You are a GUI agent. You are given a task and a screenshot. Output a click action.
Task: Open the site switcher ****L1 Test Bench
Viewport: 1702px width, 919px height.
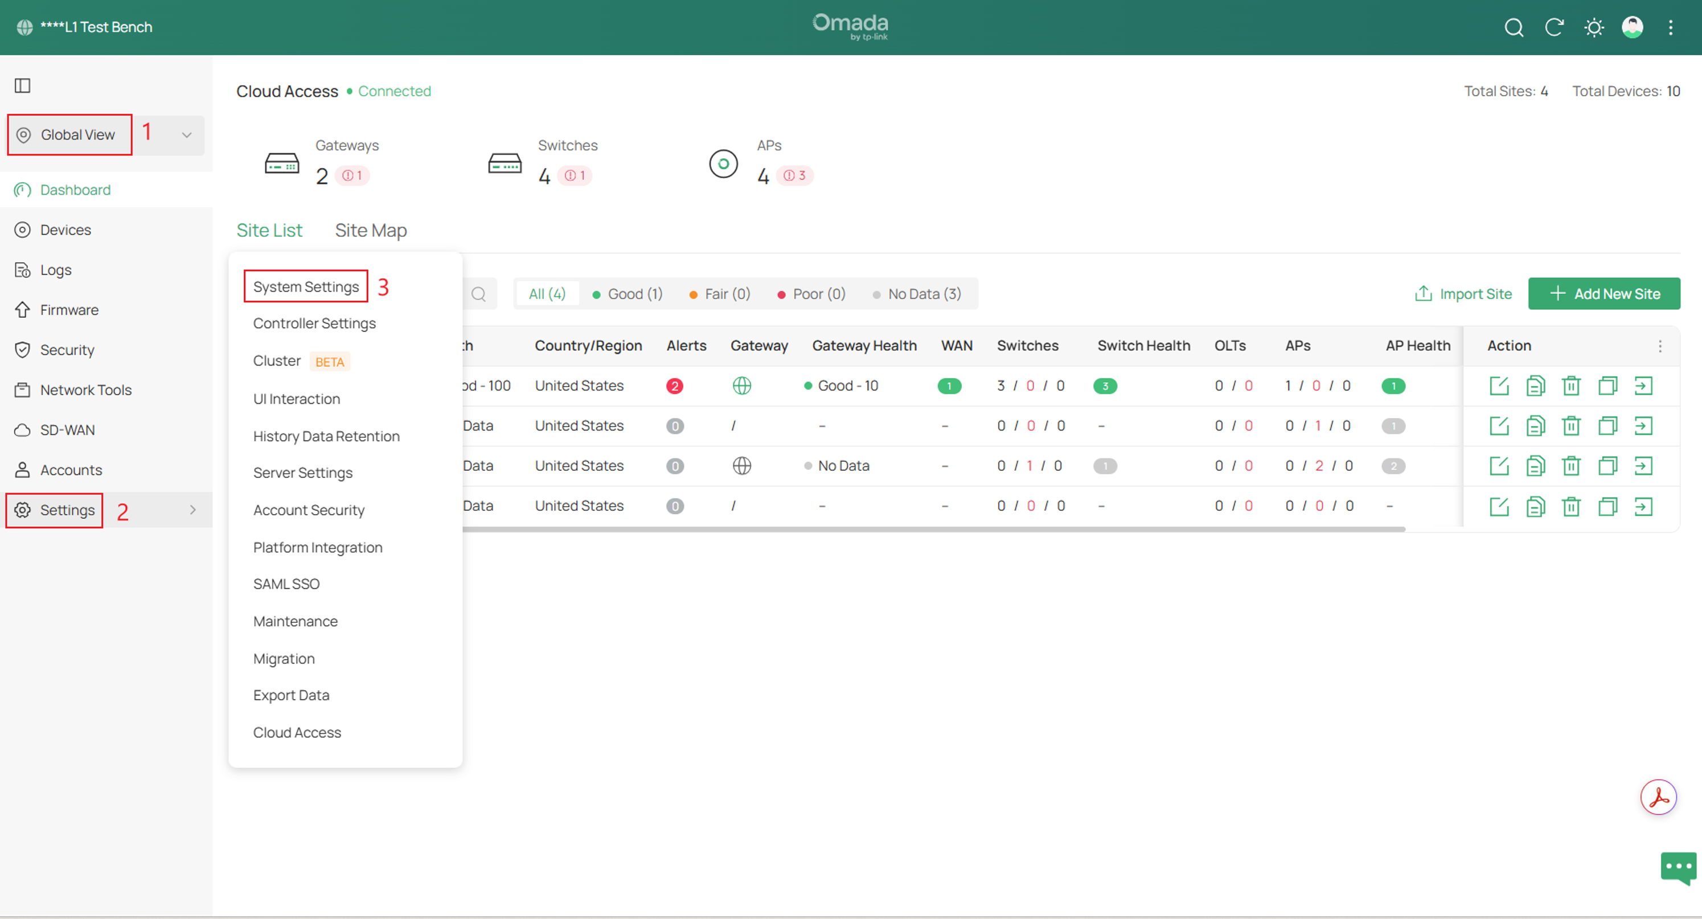point(85,27)
